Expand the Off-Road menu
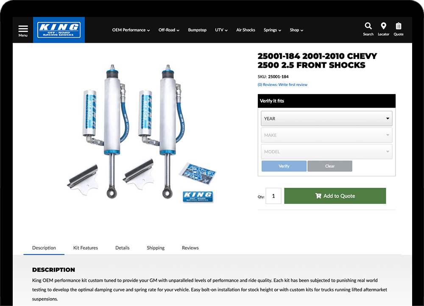The image size is (424, 306). tap(169, 30)
